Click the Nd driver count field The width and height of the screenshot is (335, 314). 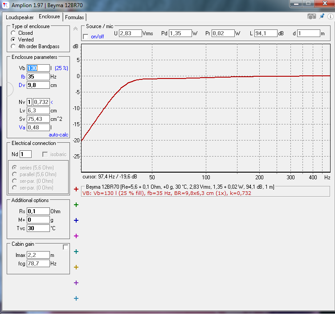point(26,154)
